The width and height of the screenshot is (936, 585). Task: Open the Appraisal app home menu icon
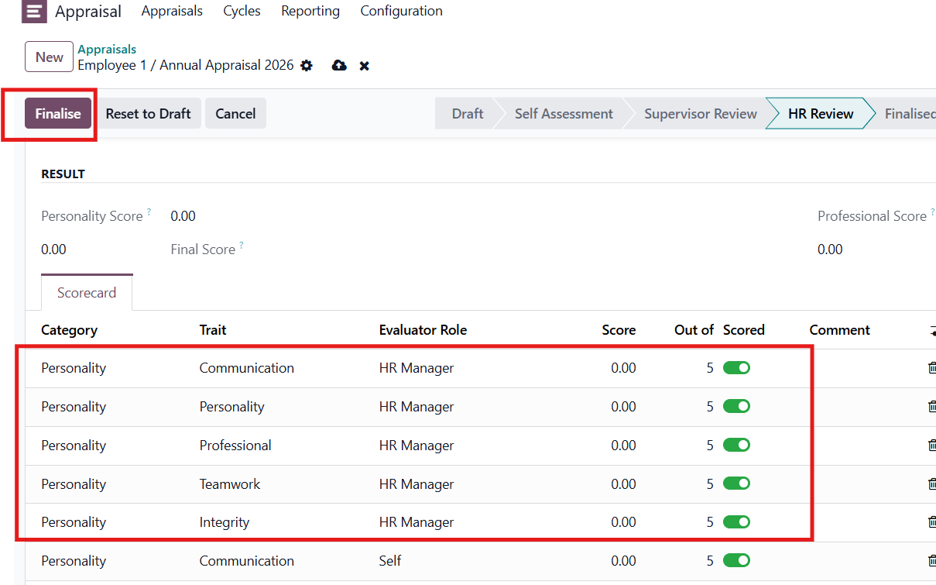coord(34,11)
